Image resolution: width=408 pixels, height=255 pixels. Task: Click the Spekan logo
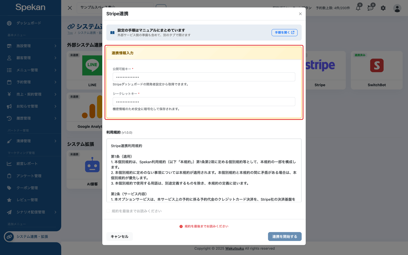tap(30, 7)
